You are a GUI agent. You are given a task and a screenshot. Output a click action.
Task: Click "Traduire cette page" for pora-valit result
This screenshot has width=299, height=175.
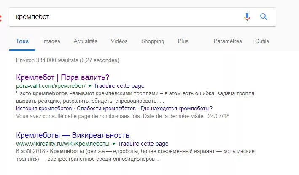pyautogui.click(x=116, y=86)
